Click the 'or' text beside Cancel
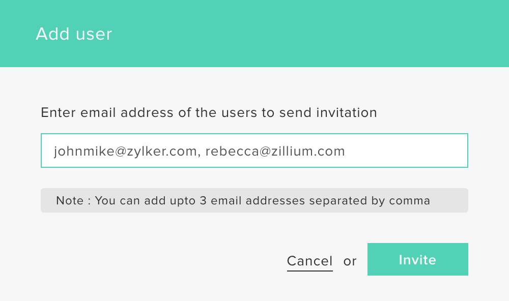 coord(350,261)
